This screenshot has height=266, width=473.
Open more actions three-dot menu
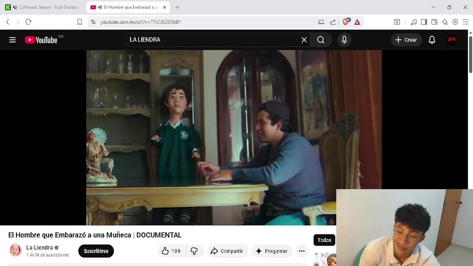302,251
